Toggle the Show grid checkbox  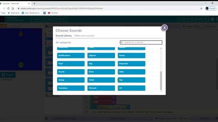1,80
